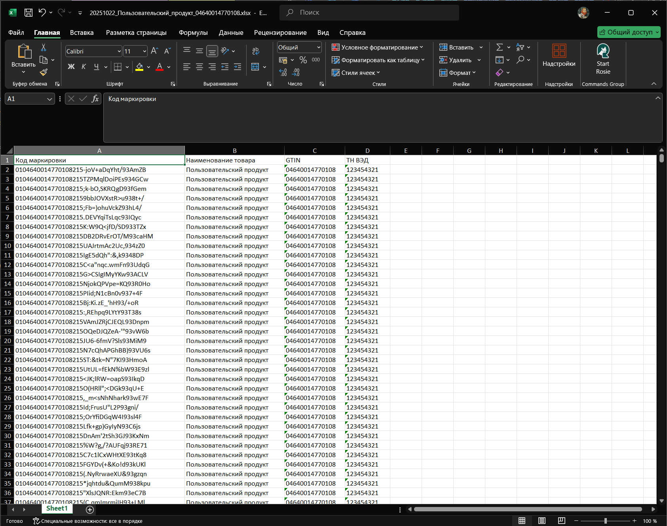Screen dimensions: 667x526
Task: Apply percent number format
Action: [x=303, y=60]
